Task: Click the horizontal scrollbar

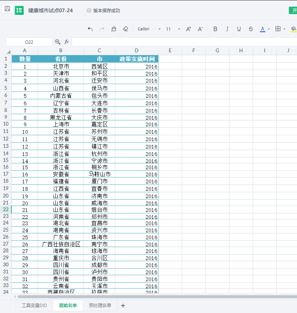Action: [157, 297]
